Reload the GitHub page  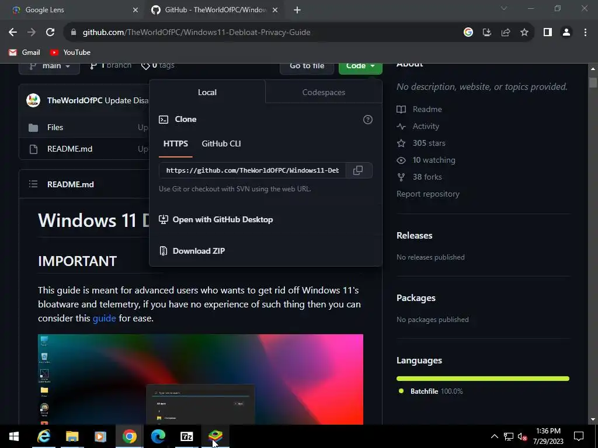[x=50, y=33]
